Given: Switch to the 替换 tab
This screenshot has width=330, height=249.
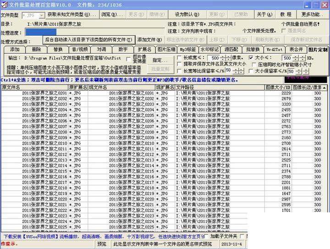Looking at the screenshot, I should coord(58,49).
